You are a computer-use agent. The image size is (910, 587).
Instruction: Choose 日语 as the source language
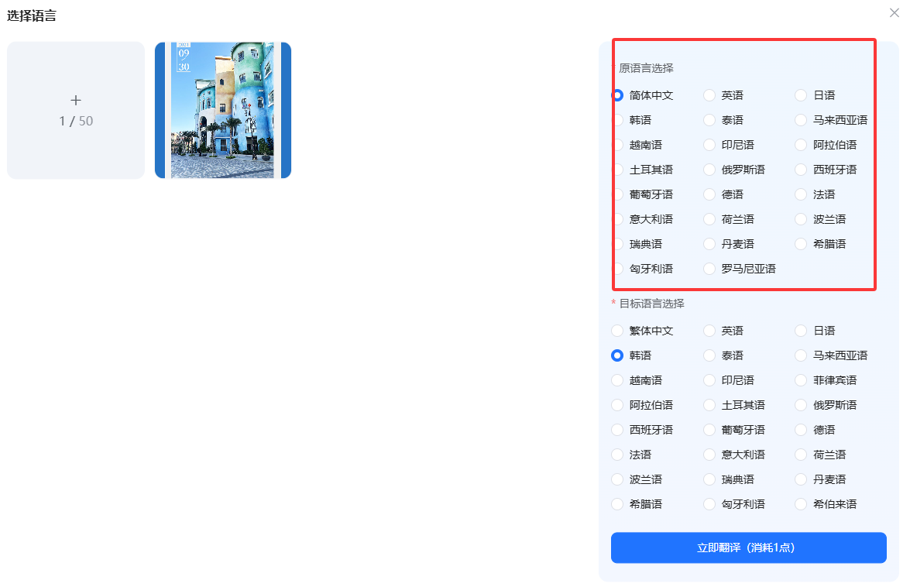point(801,95)
